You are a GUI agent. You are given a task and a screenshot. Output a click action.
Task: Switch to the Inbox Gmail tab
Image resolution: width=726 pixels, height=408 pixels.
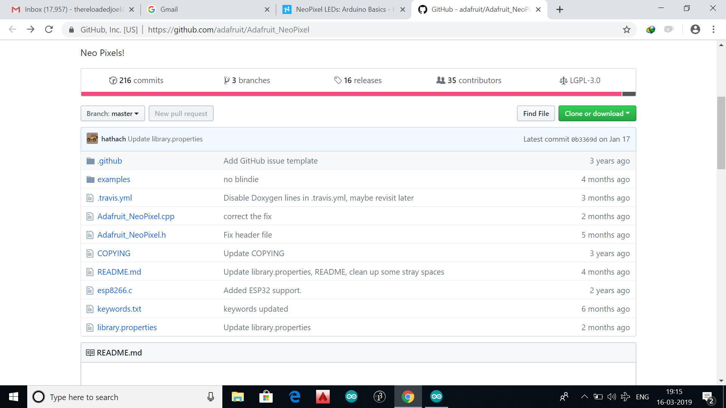pos(72,9)
